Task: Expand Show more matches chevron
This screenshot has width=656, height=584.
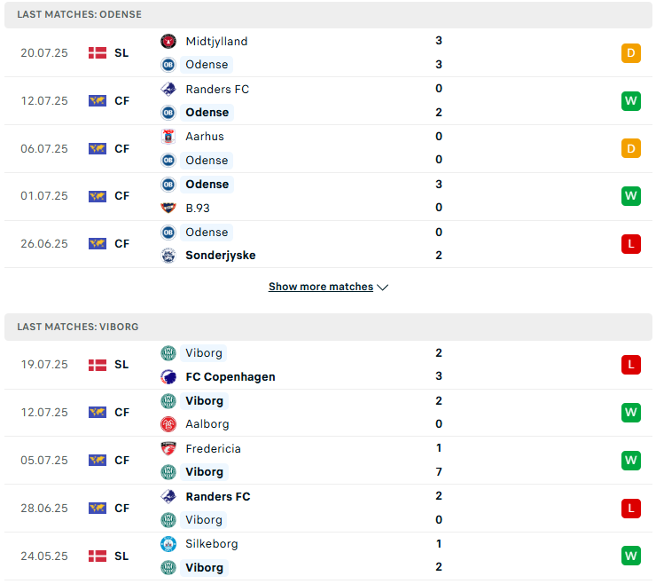Action: point(382,287)
